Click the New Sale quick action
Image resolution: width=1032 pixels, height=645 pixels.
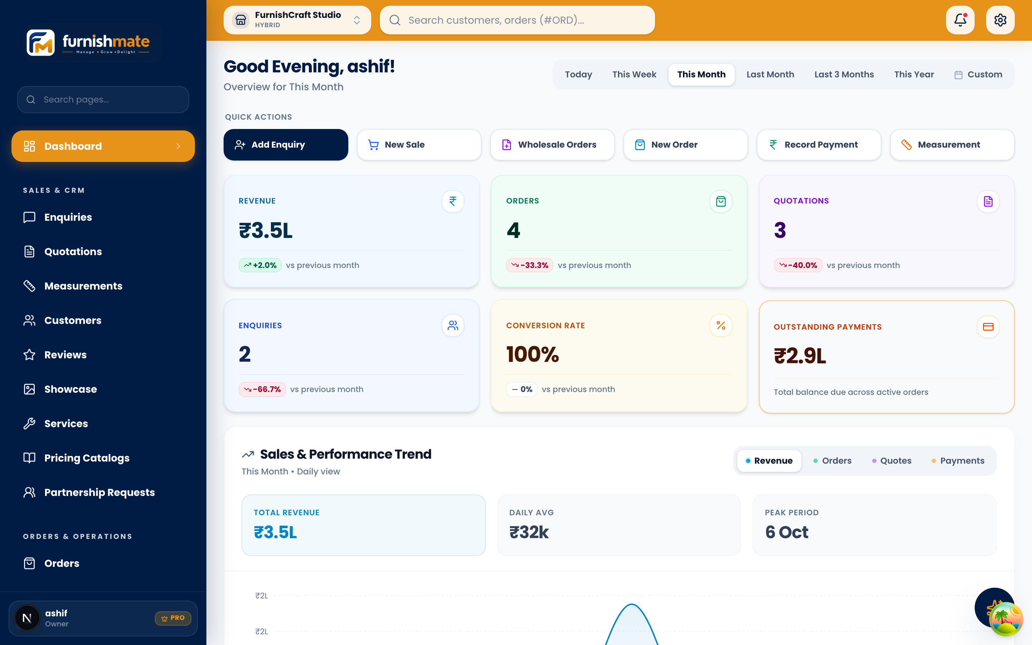pos(419,145)
